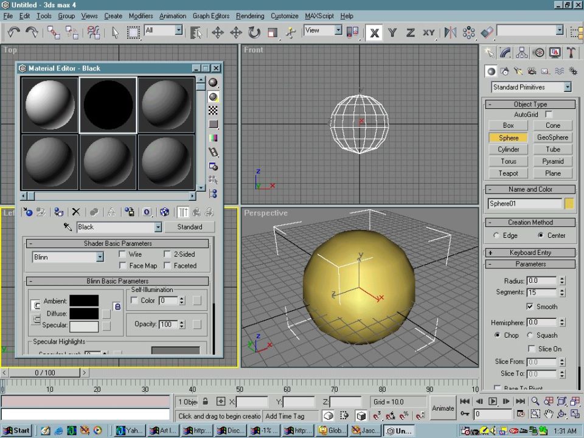Restrict to XY plane button
Viewport: 584px width, 438px height.
click(x=429, y=32)
